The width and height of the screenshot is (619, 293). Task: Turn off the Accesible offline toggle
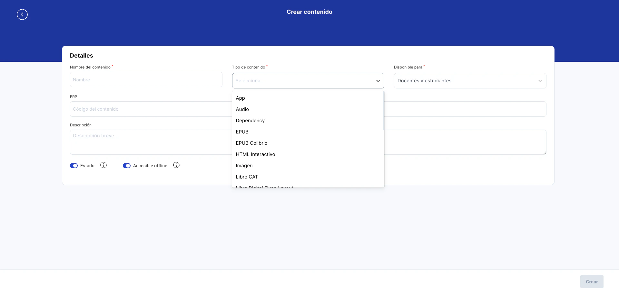[x=127, y=165]
